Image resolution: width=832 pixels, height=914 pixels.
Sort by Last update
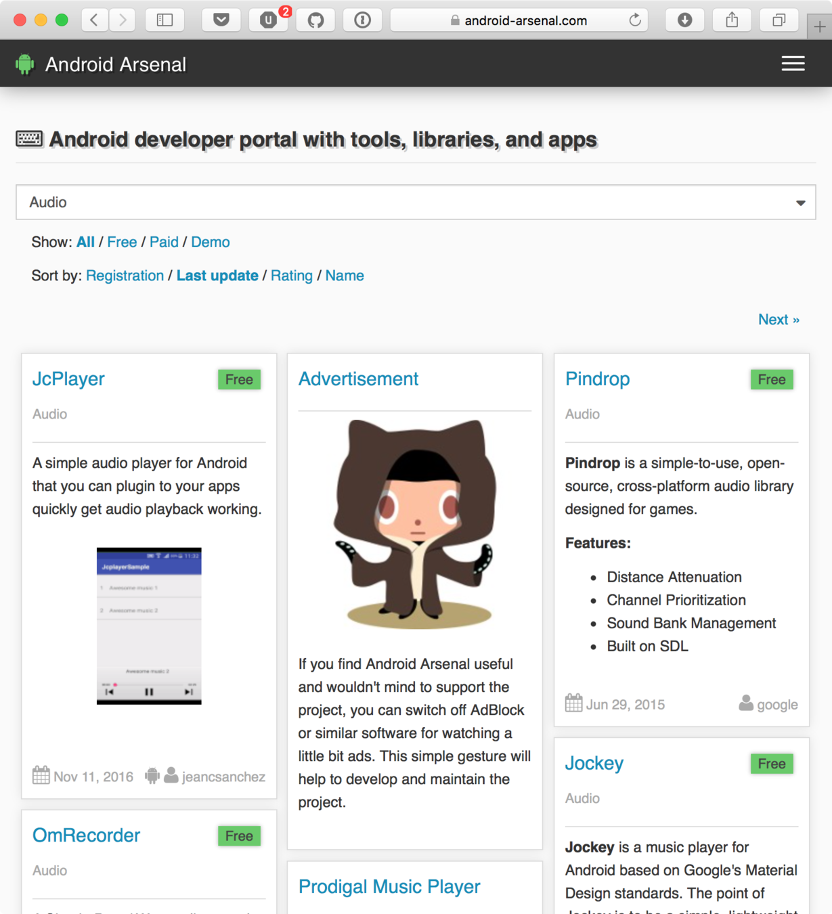[x=217, y=276]
